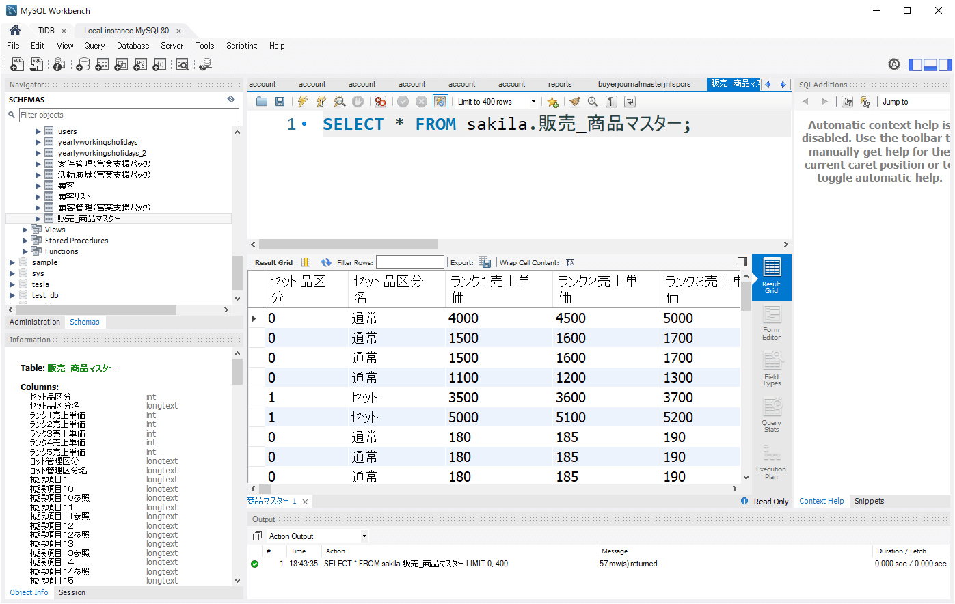Click the Filter Rows input field
The width and height of the screenshot is (955, 604).
coord(409,262)
